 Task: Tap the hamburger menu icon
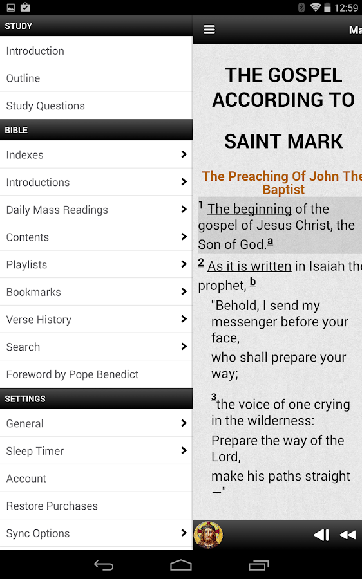tap(209, 30)
